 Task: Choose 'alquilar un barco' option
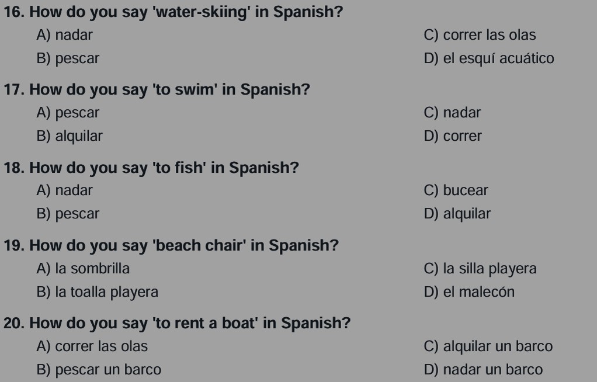click(x=488, y=346)
